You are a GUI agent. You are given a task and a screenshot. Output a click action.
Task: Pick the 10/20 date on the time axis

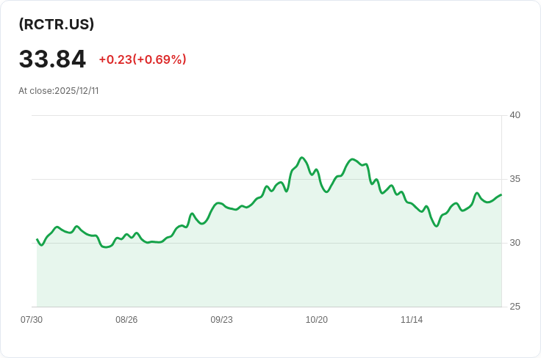316,320
